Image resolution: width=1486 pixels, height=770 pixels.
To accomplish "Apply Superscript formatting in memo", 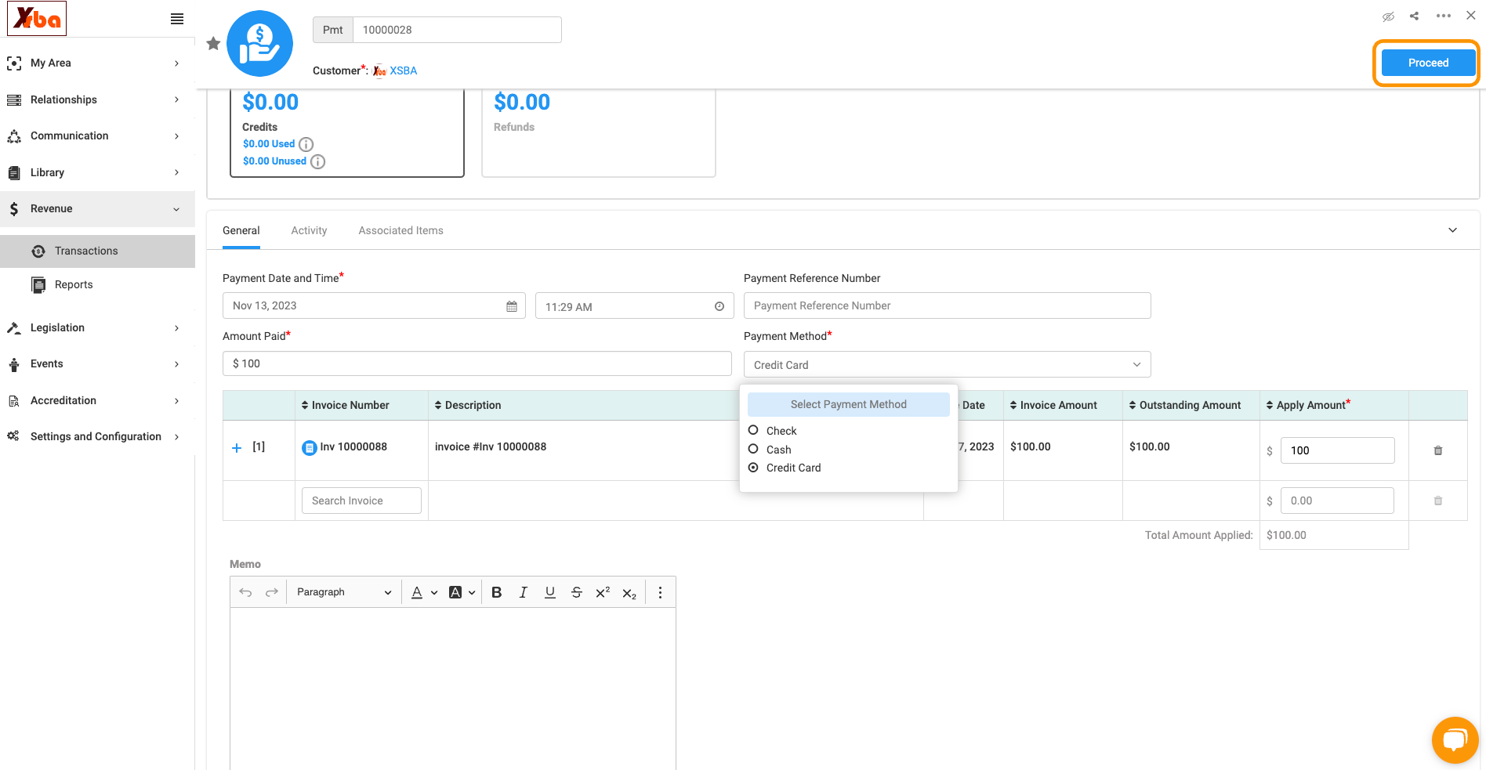I will (603, 592).
